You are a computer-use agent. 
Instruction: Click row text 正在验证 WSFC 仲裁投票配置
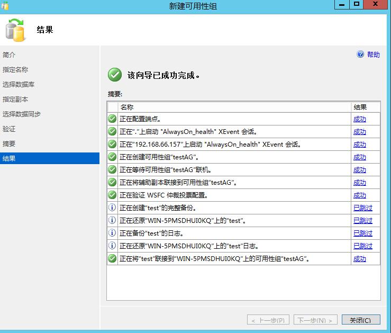[163, 195]
